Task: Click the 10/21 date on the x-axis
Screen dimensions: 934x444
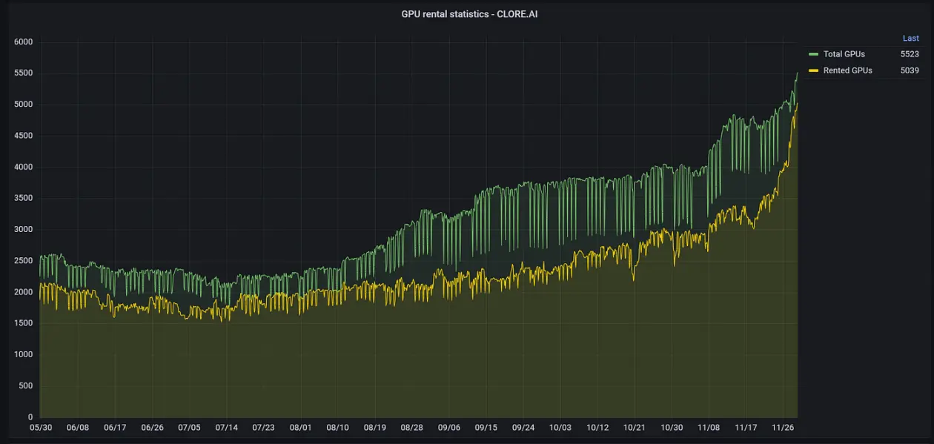Action: click(635, 428)
